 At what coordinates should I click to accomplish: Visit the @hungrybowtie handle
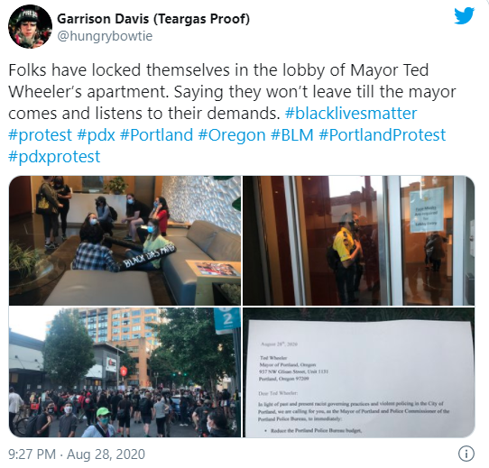pos(105,36)
